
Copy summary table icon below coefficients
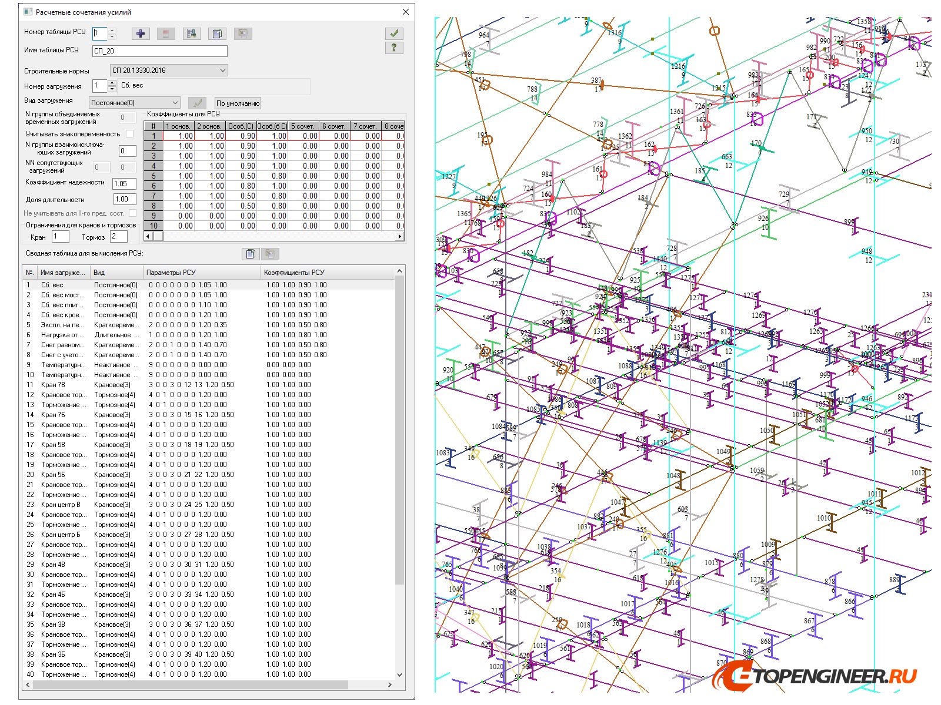[x=251, y=254]
